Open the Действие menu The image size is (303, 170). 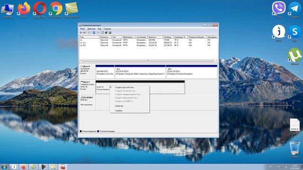click(91, 29)
